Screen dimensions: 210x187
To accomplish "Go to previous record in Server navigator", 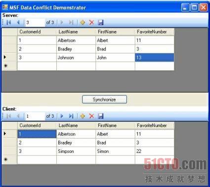I will (x=18, y=22).
